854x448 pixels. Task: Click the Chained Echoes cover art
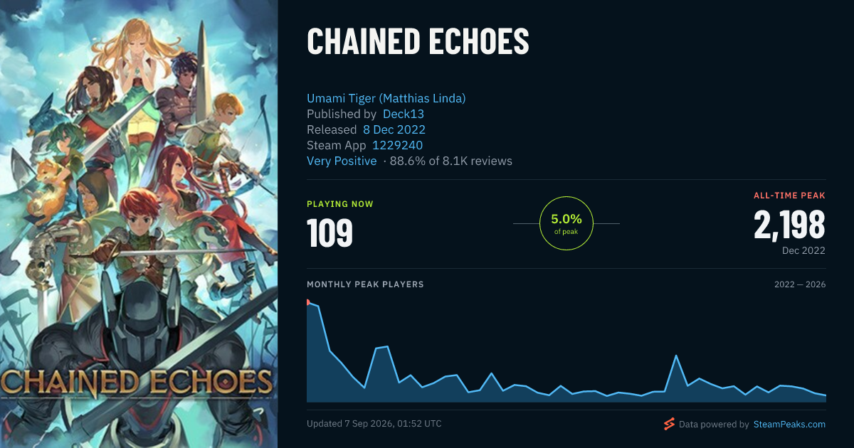(x=139, y=224)
